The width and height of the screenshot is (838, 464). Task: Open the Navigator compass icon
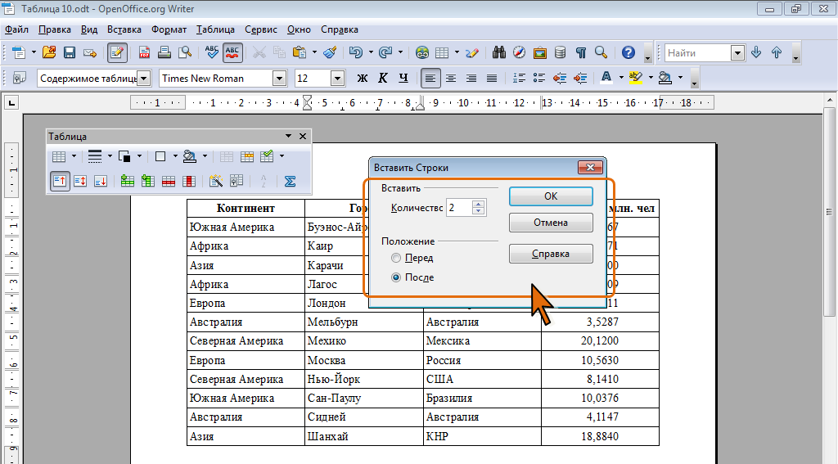tap(520, 52)
